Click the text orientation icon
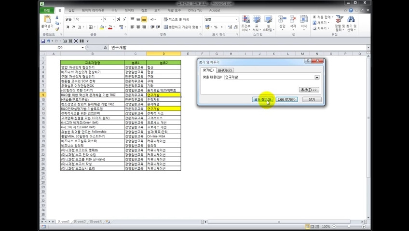Screen dimensions: 409x231 (x=153, y=19)
